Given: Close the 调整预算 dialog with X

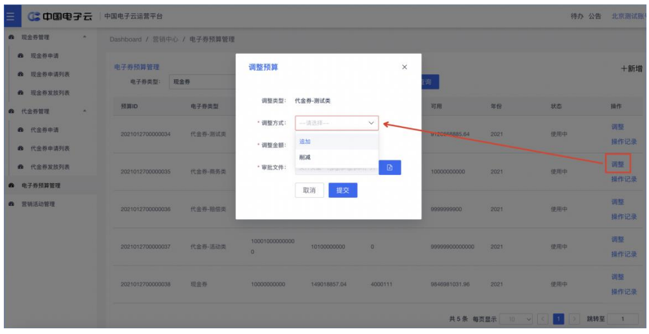Looking at the screenshot, I should click(405, 67).
